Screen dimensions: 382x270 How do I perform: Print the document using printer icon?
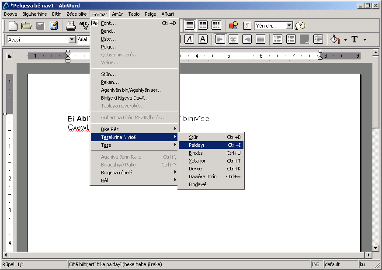pos(71,26)
